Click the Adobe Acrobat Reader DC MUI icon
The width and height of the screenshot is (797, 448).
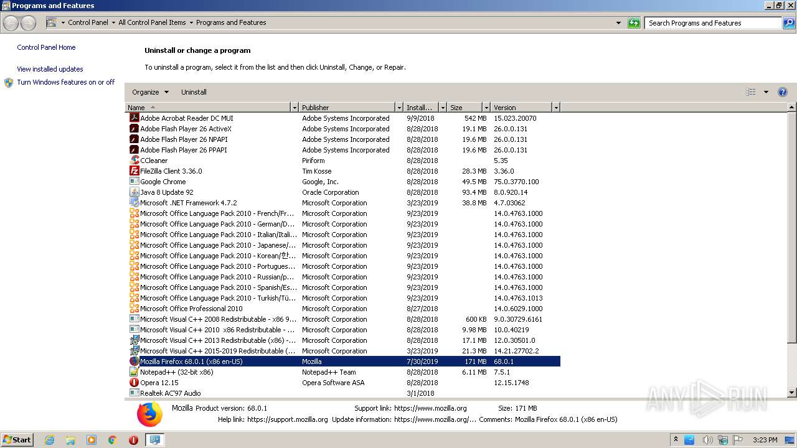tap(134, 118)
